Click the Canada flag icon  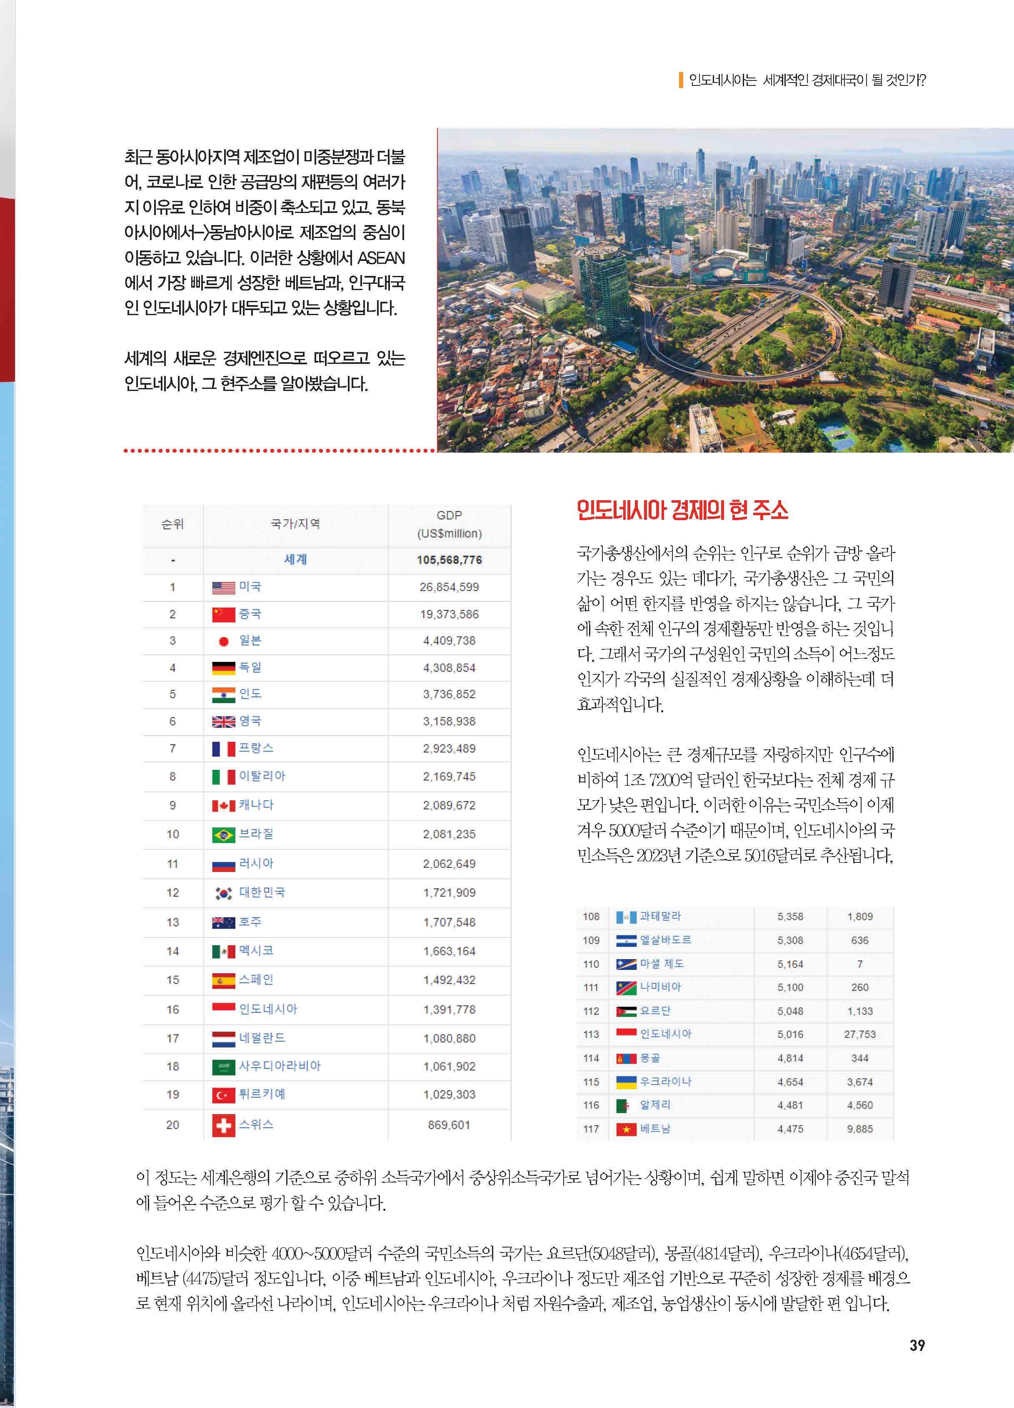pyautogui.click(x=223, y=806)
